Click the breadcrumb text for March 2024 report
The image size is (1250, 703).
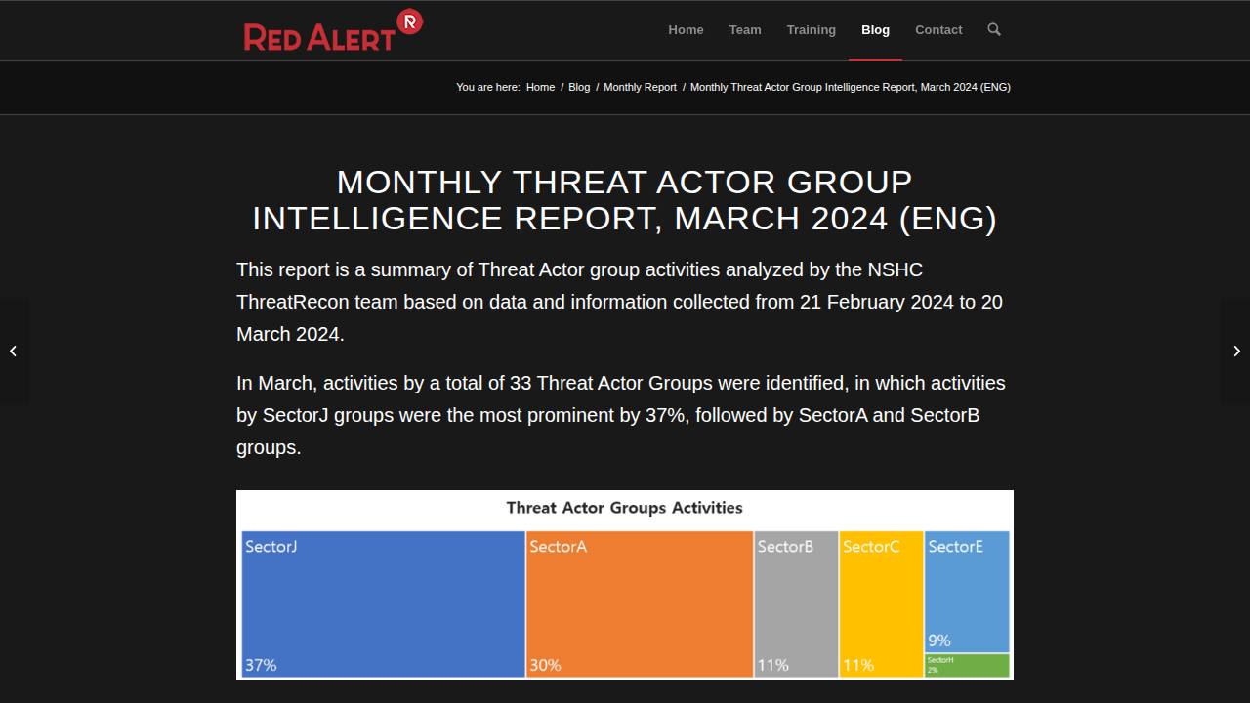[x=850, y=87]
